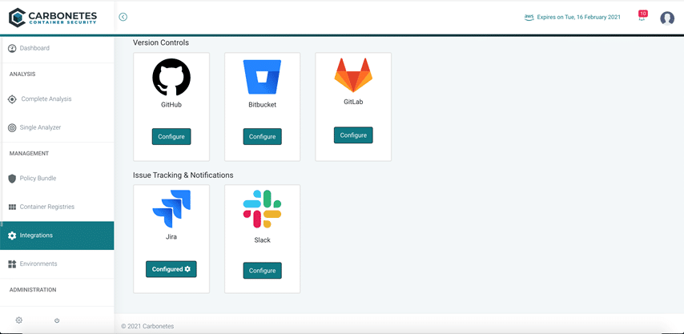Click the Dashboard gauge icon
Viewport: 684px width, 334px height.
[x=12, y=48]
